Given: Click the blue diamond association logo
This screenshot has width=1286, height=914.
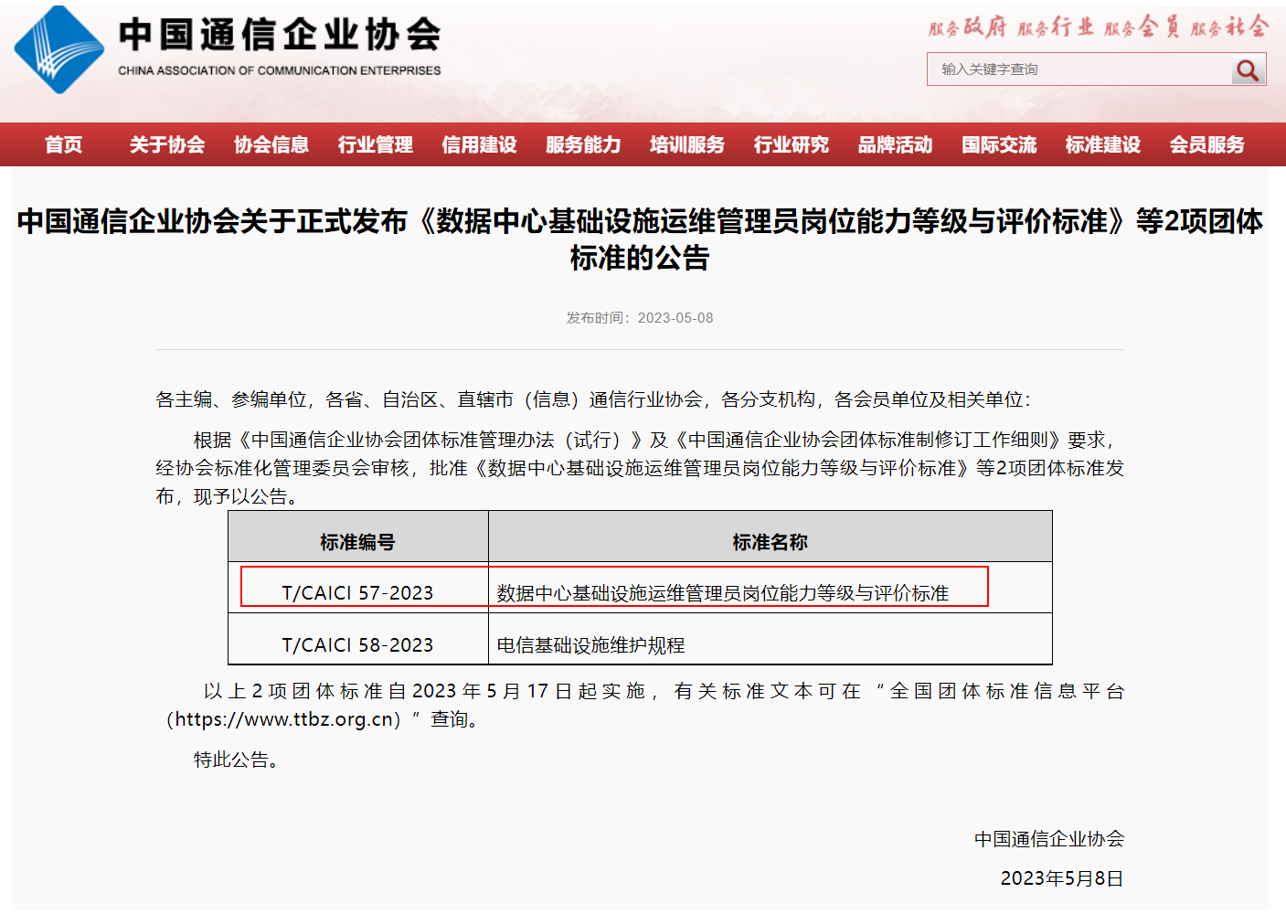Looking at the screenshot, I should (x=59, y=50).
